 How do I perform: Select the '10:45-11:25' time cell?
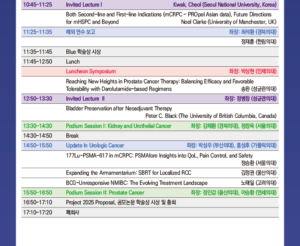(37, 4)
